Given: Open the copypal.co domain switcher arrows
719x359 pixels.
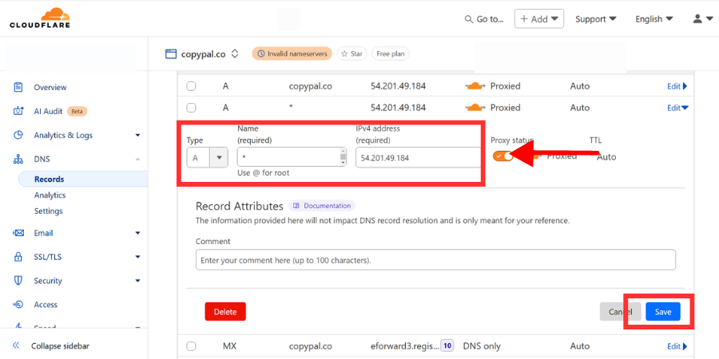Looking at the screenshot, I should pyautogui.click(x=235, y=54).
